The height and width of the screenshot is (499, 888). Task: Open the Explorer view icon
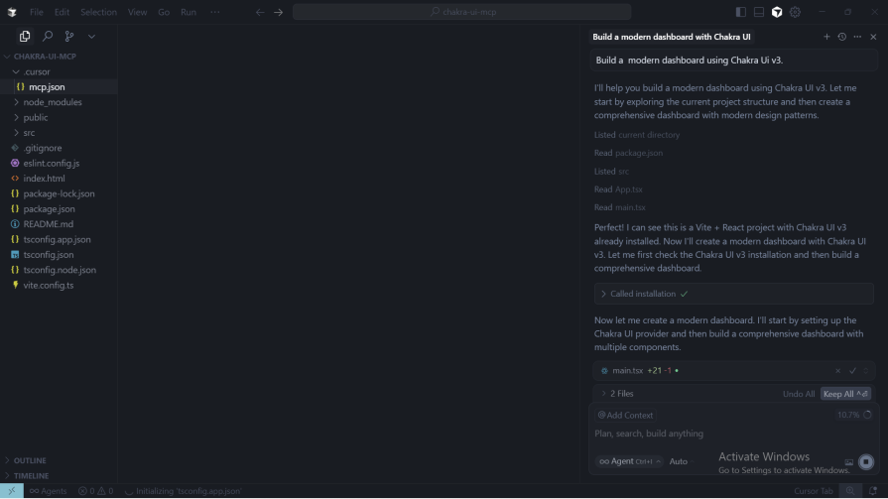click(x=25, y=36)
